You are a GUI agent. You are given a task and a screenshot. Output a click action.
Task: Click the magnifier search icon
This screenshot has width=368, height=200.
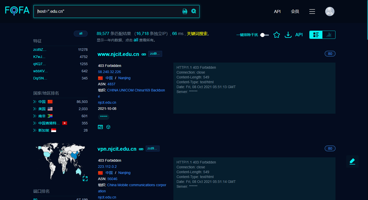[194, 11]
